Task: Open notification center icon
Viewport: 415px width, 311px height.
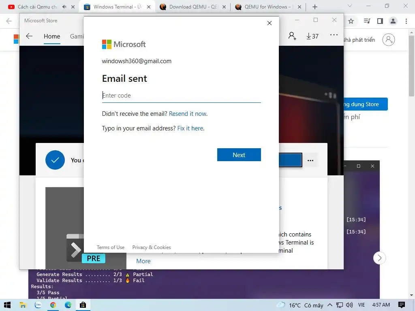Action: pyautogui.click(x=402, y=305)
